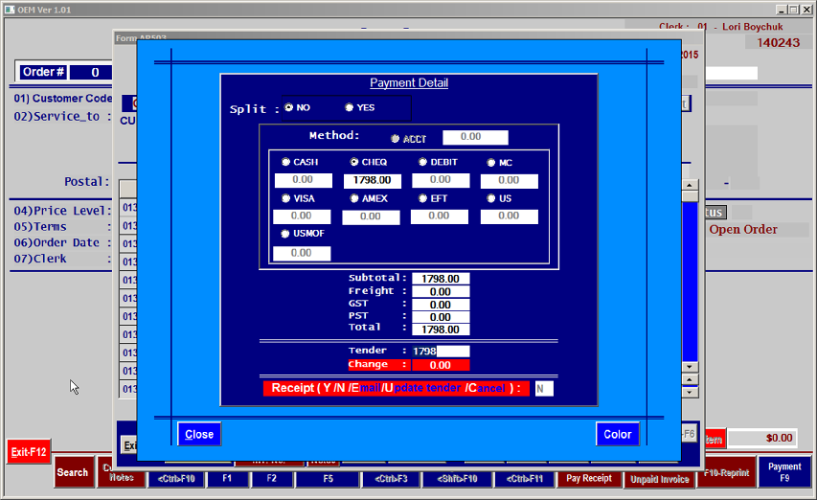817x500 pixels.
Task: Select VISA as payment method
Action: click(285, 198)
